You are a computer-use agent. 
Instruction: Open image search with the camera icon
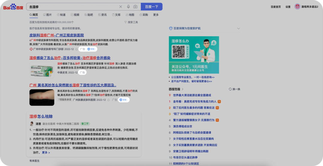[x=135, y=7]
